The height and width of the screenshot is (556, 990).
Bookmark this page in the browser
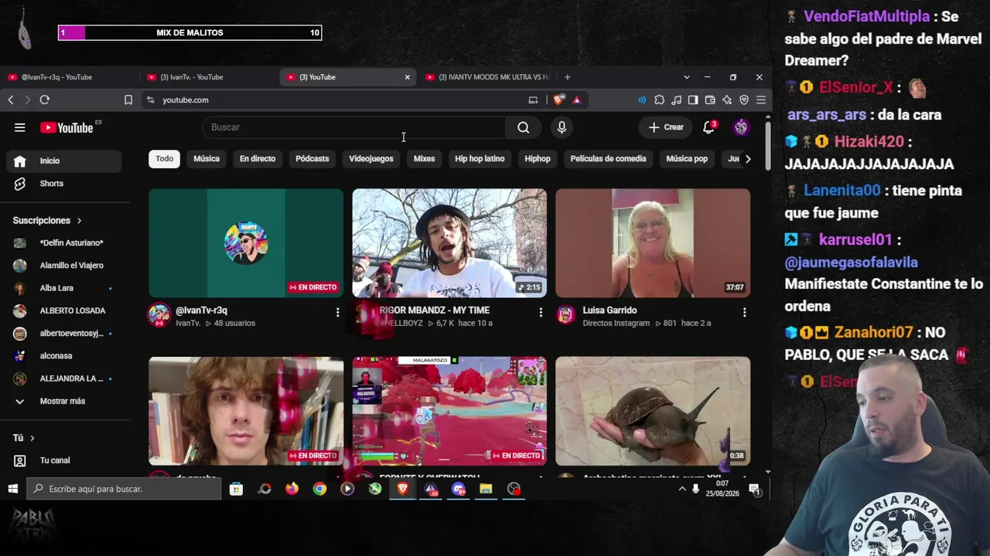128,100
